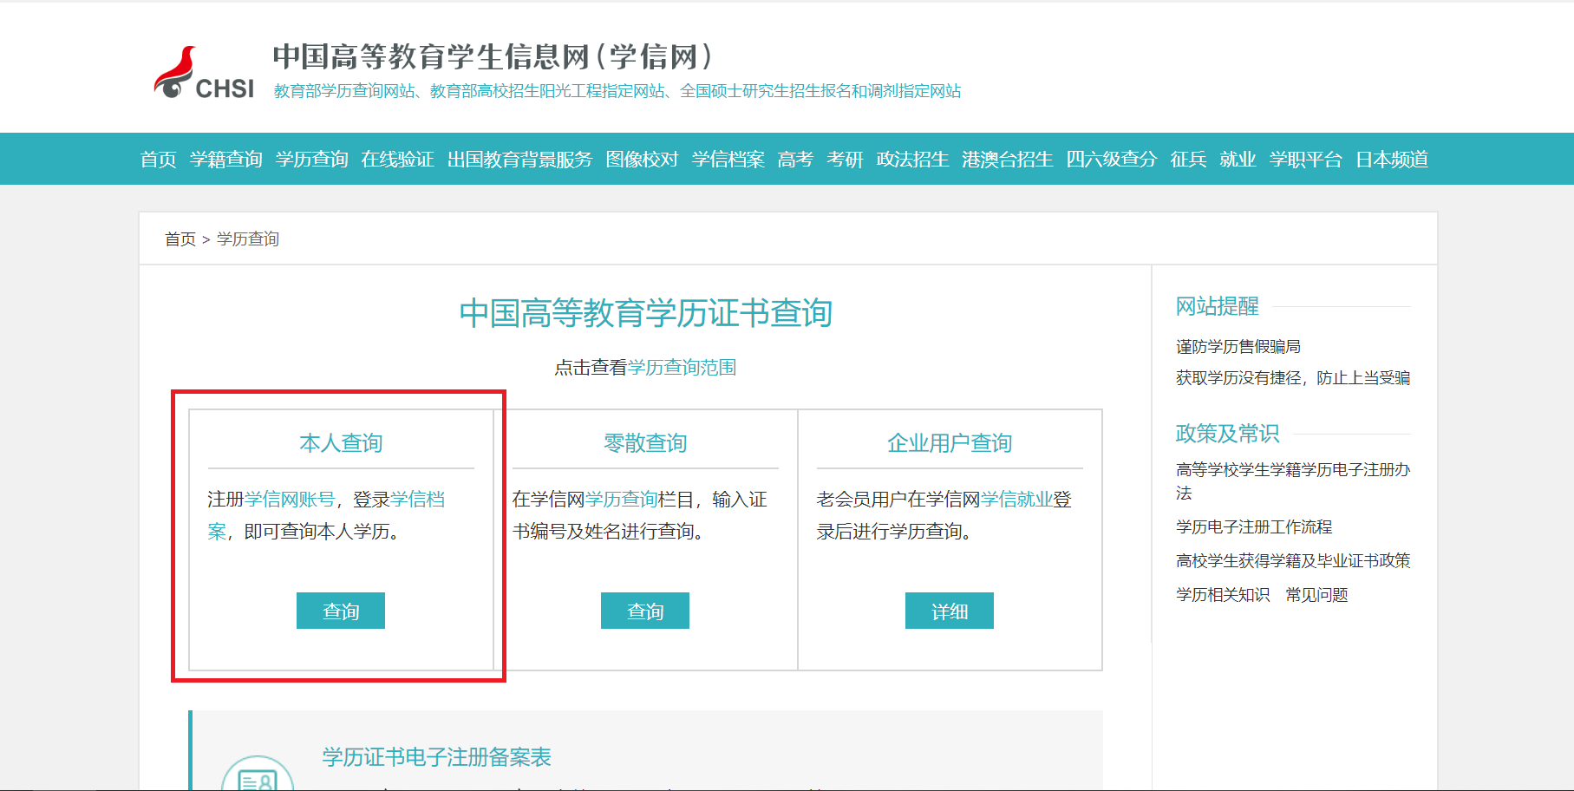Click the 学历查询 link in 零散查询 description
The width and height of the screenshot is (1574, 791).
tap(621, 500)
